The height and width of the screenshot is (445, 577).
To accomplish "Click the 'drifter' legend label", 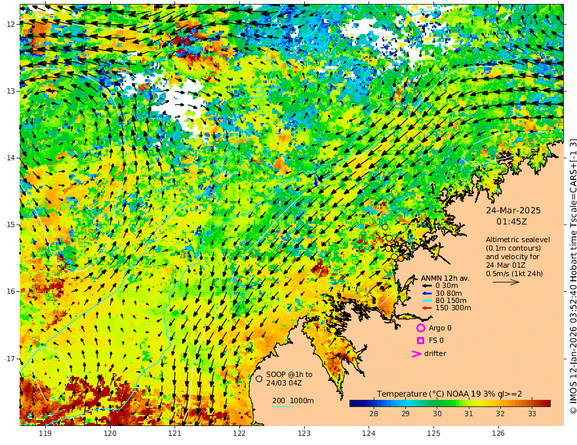I will pyautogui.click(x=435, y=353).
